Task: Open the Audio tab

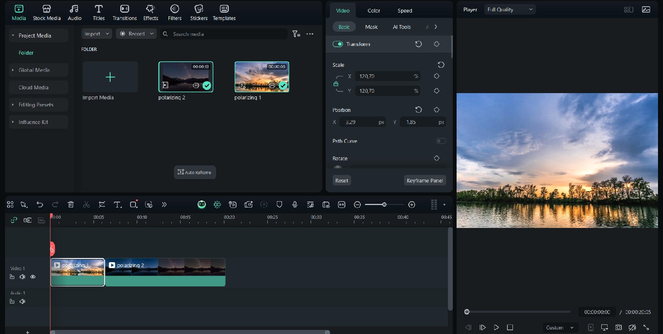Action: pos(75,13)
